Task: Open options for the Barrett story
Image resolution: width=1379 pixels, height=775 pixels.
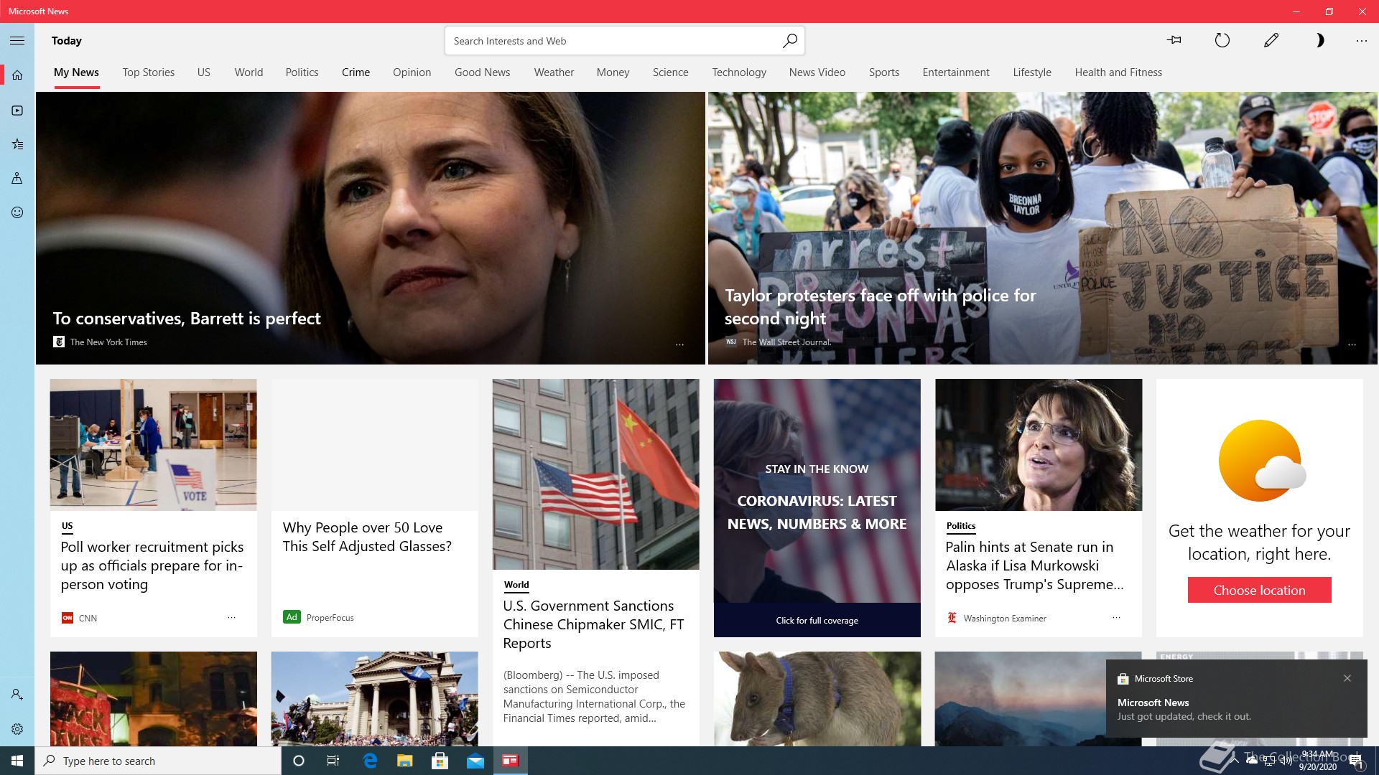Action: pos(679,345)
